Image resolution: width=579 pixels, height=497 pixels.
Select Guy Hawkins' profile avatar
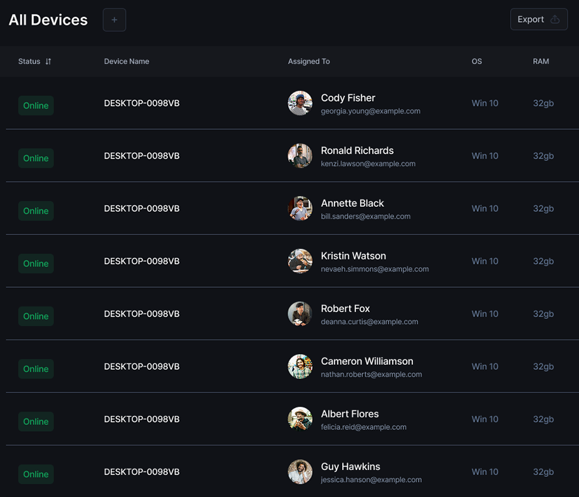[300, 472]
